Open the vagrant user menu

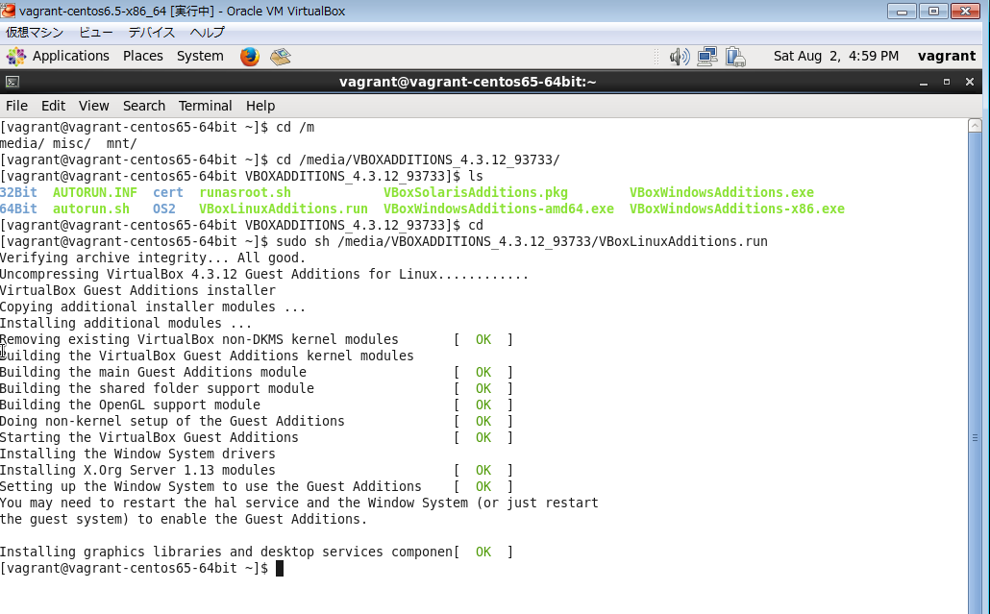tap(947, 56)
